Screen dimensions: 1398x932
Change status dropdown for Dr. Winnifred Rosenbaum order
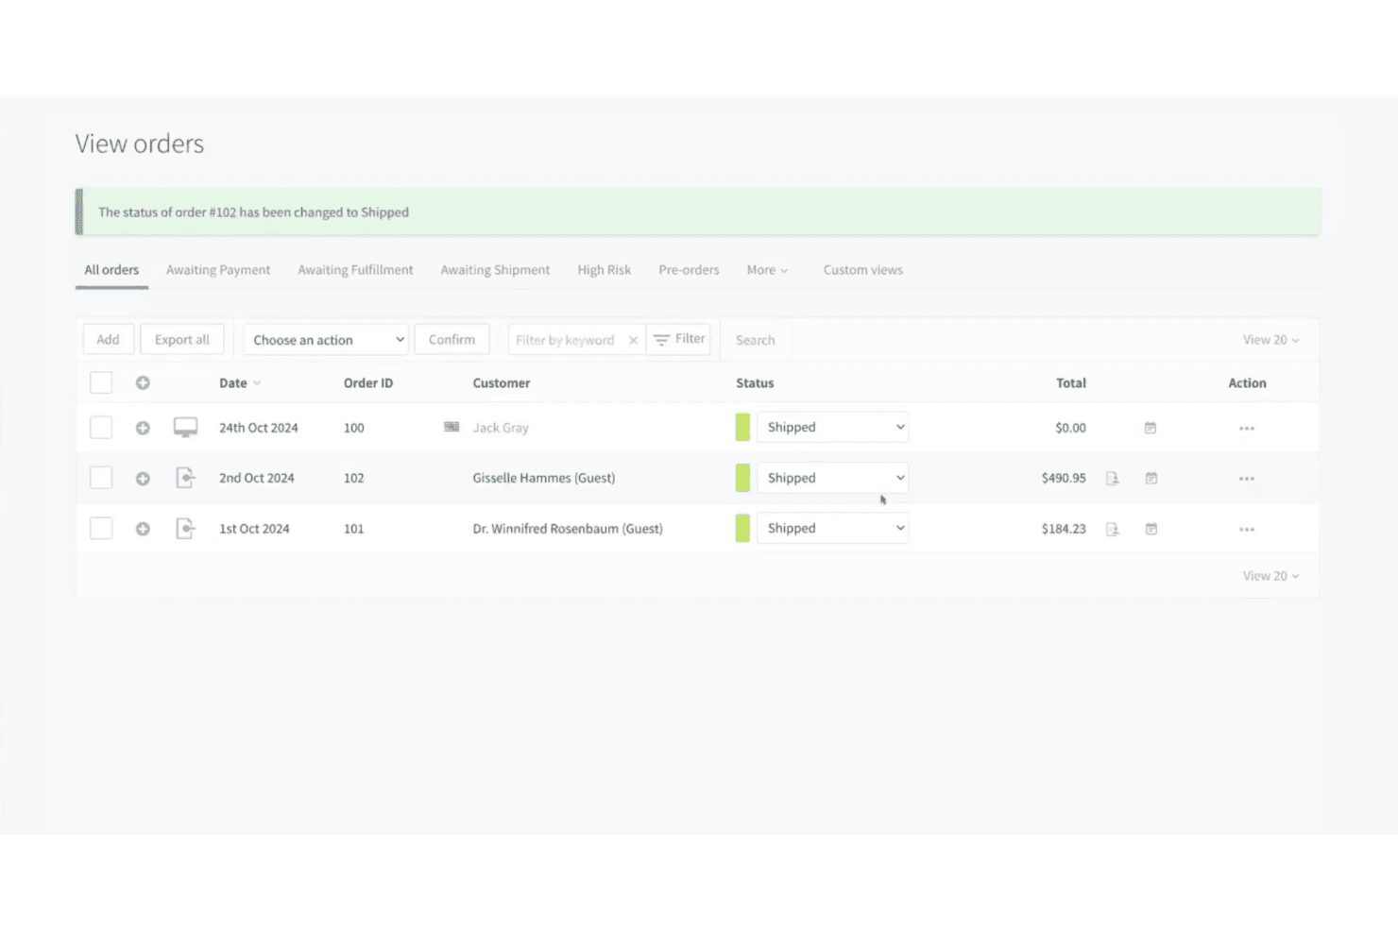[x=832, y=528]
